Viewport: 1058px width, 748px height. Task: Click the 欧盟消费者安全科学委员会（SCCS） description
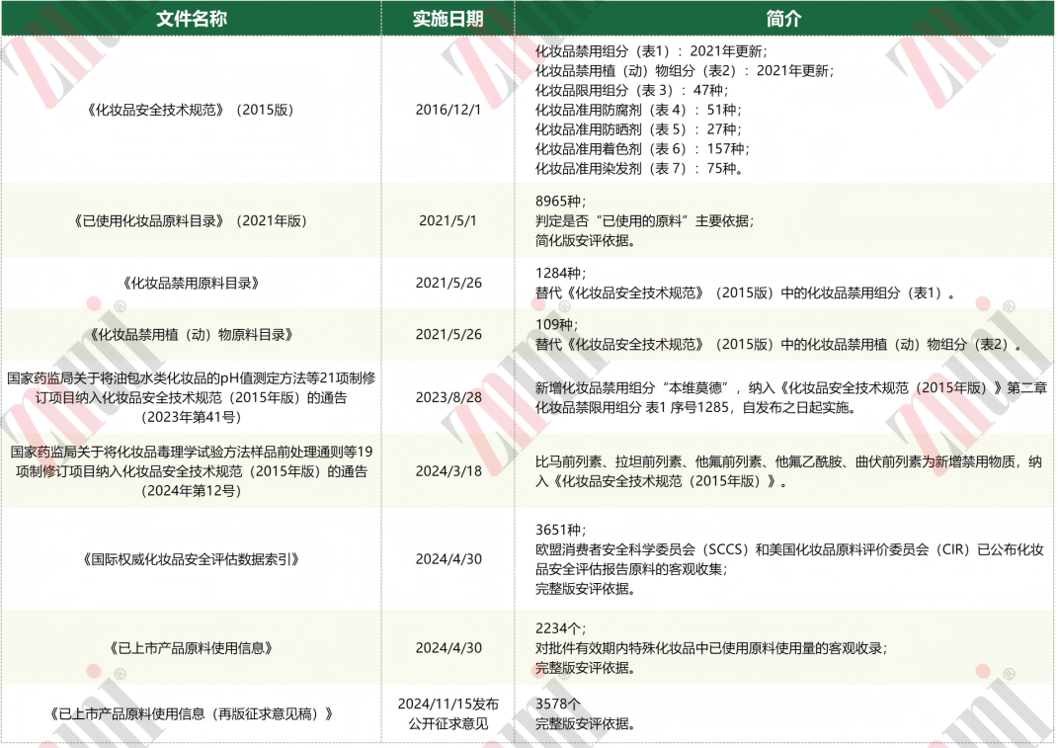tap(789, 559)
